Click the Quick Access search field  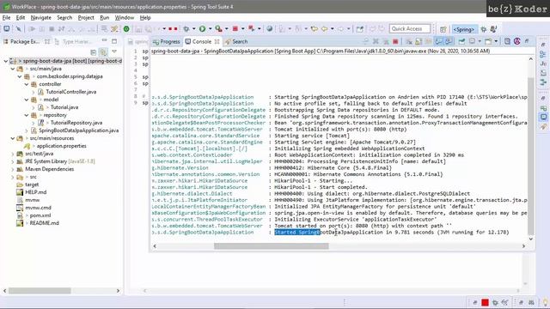[409, 28]
